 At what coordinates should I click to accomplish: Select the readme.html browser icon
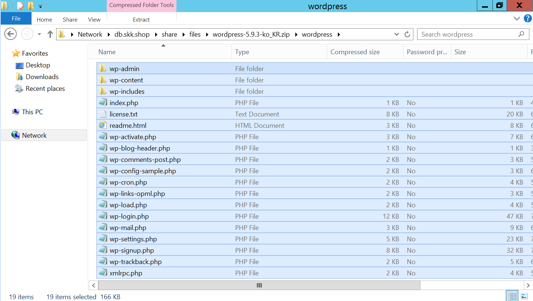(103, 125)
